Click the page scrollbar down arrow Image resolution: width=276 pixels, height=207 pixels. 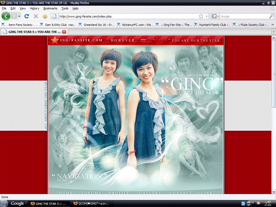click(x=274, y=192)
